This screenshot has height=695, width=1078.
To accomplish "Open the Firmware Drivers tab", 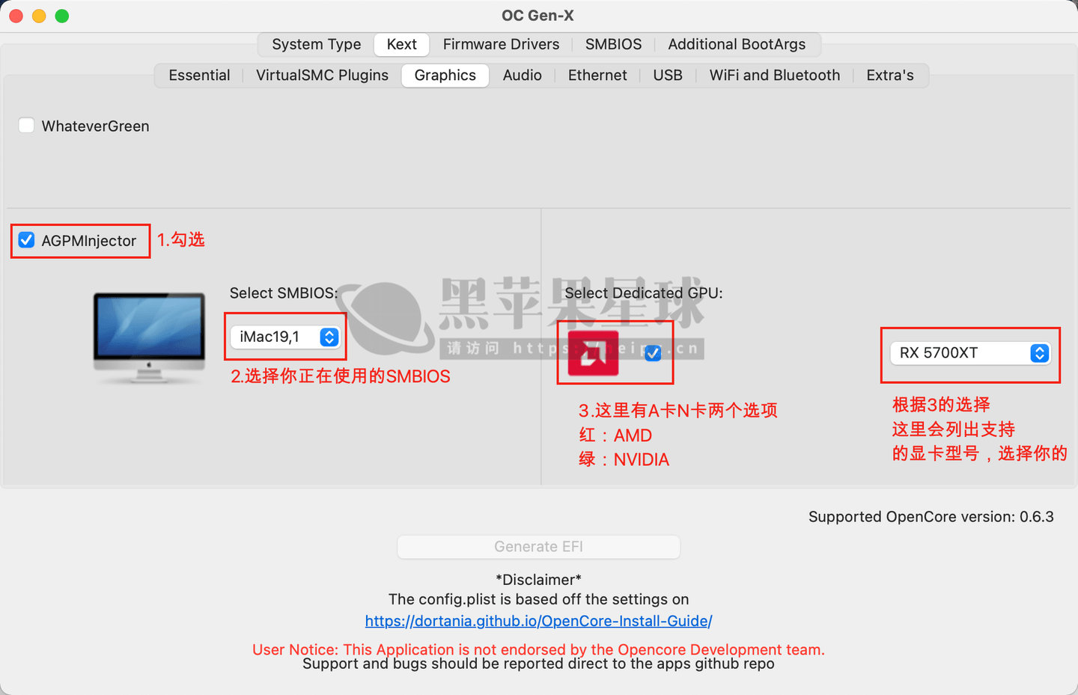I will click(501, 44).
